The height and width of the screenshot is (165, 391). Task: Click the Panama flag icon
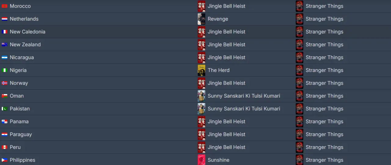click(5, 122)
